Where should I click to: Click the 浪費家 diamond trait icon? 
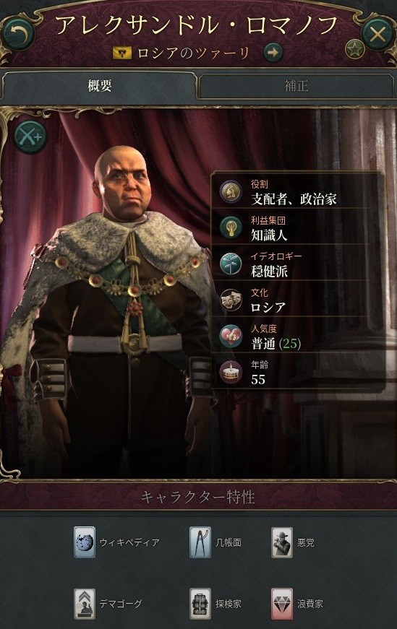(282, 604)
